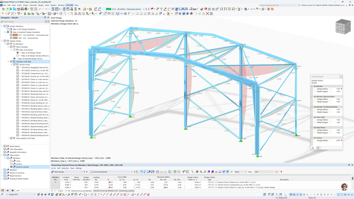The width and height of the screenshot is (354, 199).
Task: Click the Print icon in main toolbar
Action: pyautogui.click(x=26, y=9)
